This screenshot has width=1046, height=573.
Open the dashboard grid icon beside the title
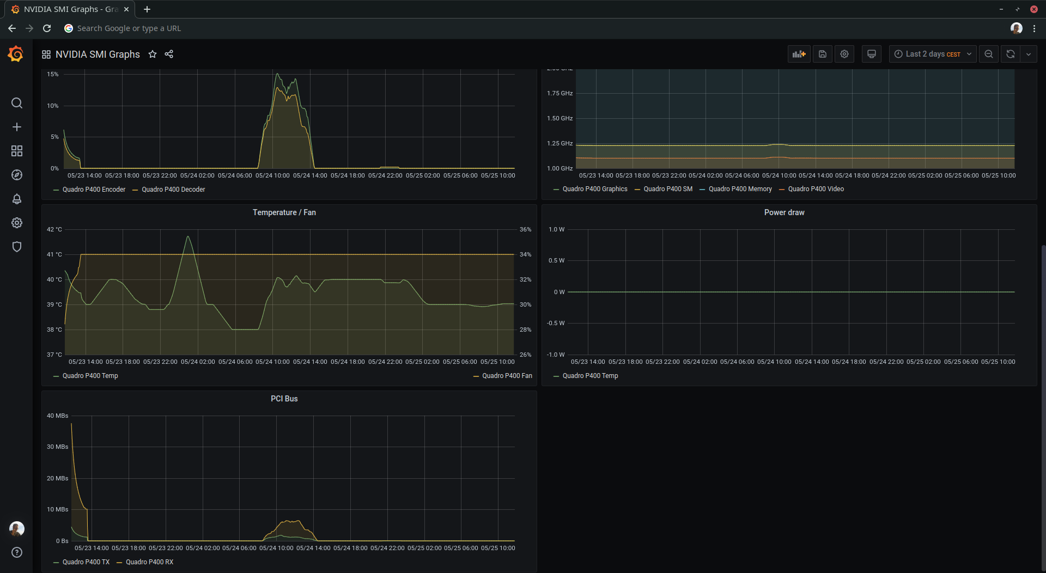point(46,54)
